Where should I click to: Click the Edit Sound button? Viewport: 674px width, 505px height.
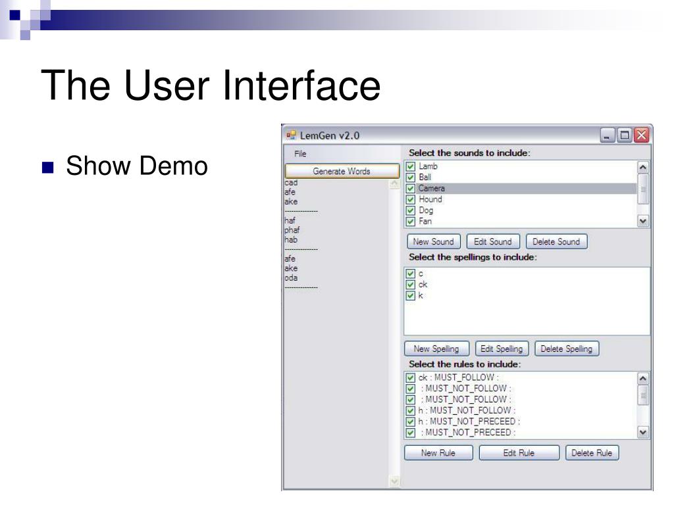(493, 241)
